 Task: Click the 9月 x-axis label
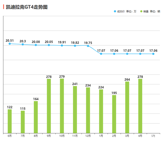click(x=49, y=136)
